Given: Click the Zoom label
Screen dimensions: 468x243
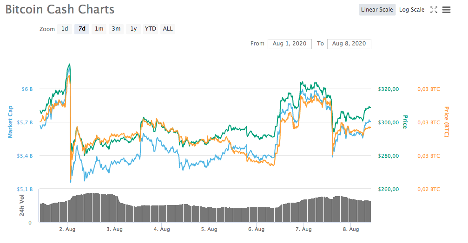Looking at the screenshot, I should point(47,29).
